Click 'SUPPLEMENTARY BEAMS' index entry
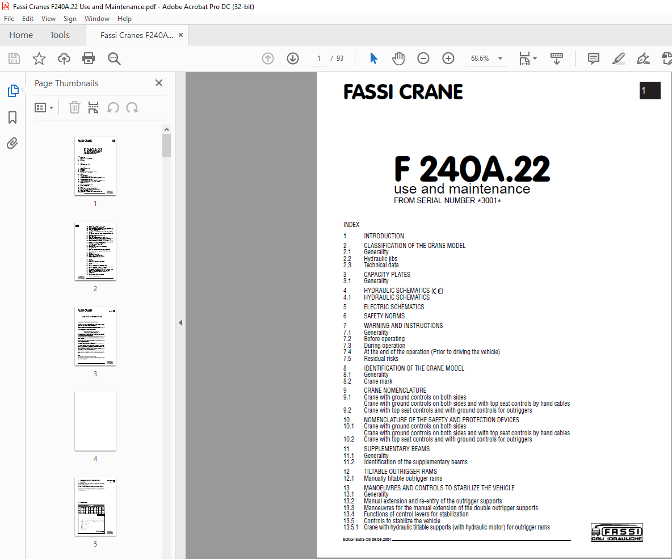This screenshot has width=672, height=559. coord(397,449)
